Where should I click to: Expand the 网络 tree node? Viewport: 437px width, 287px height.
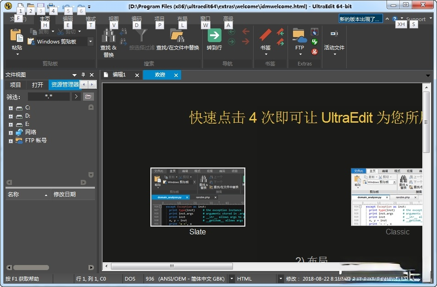11,133
